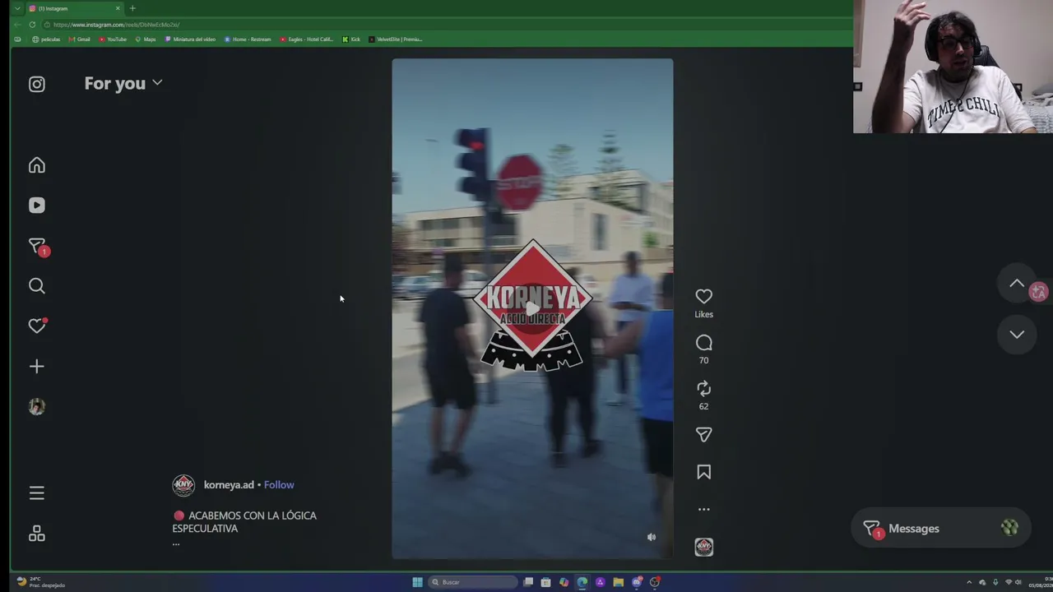Screen dimensions: 1053x592
Task: Open the apps grid icon in sidebar
Action: coord(37,534)
